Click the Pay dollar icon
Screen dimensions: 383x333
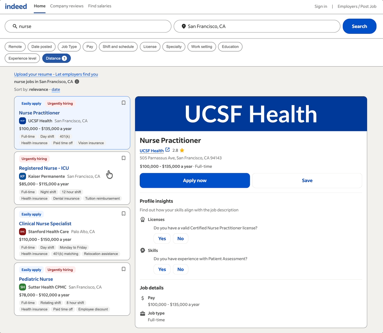pyautogui.click(x=143, y=298)
